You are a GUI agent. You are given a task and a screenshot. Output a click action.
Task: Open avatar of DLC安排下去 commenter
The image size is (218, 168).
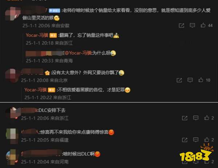[x=13, y=113]
